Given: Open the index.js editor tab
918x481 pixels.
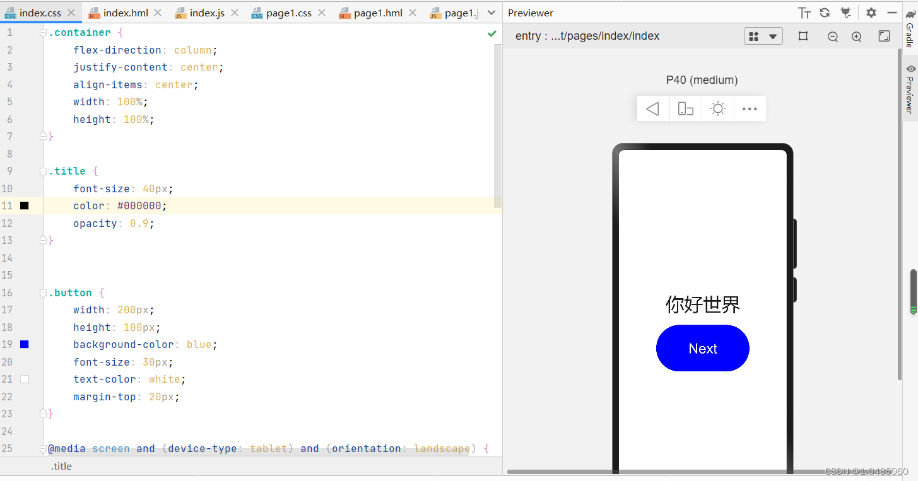Looking at the screenshot, I should point(206,13).
